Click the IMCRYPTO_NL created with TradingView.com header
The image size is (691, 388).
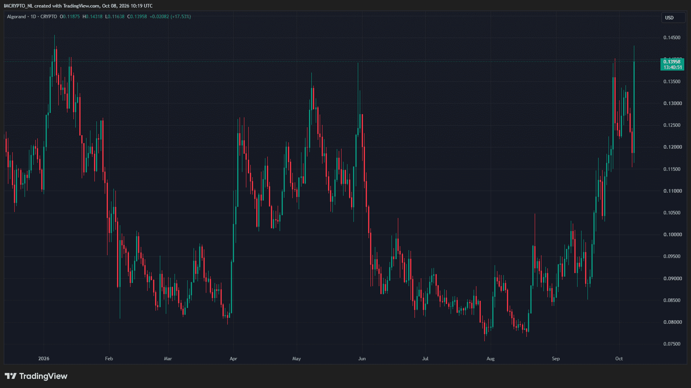[x=78, y=6]
